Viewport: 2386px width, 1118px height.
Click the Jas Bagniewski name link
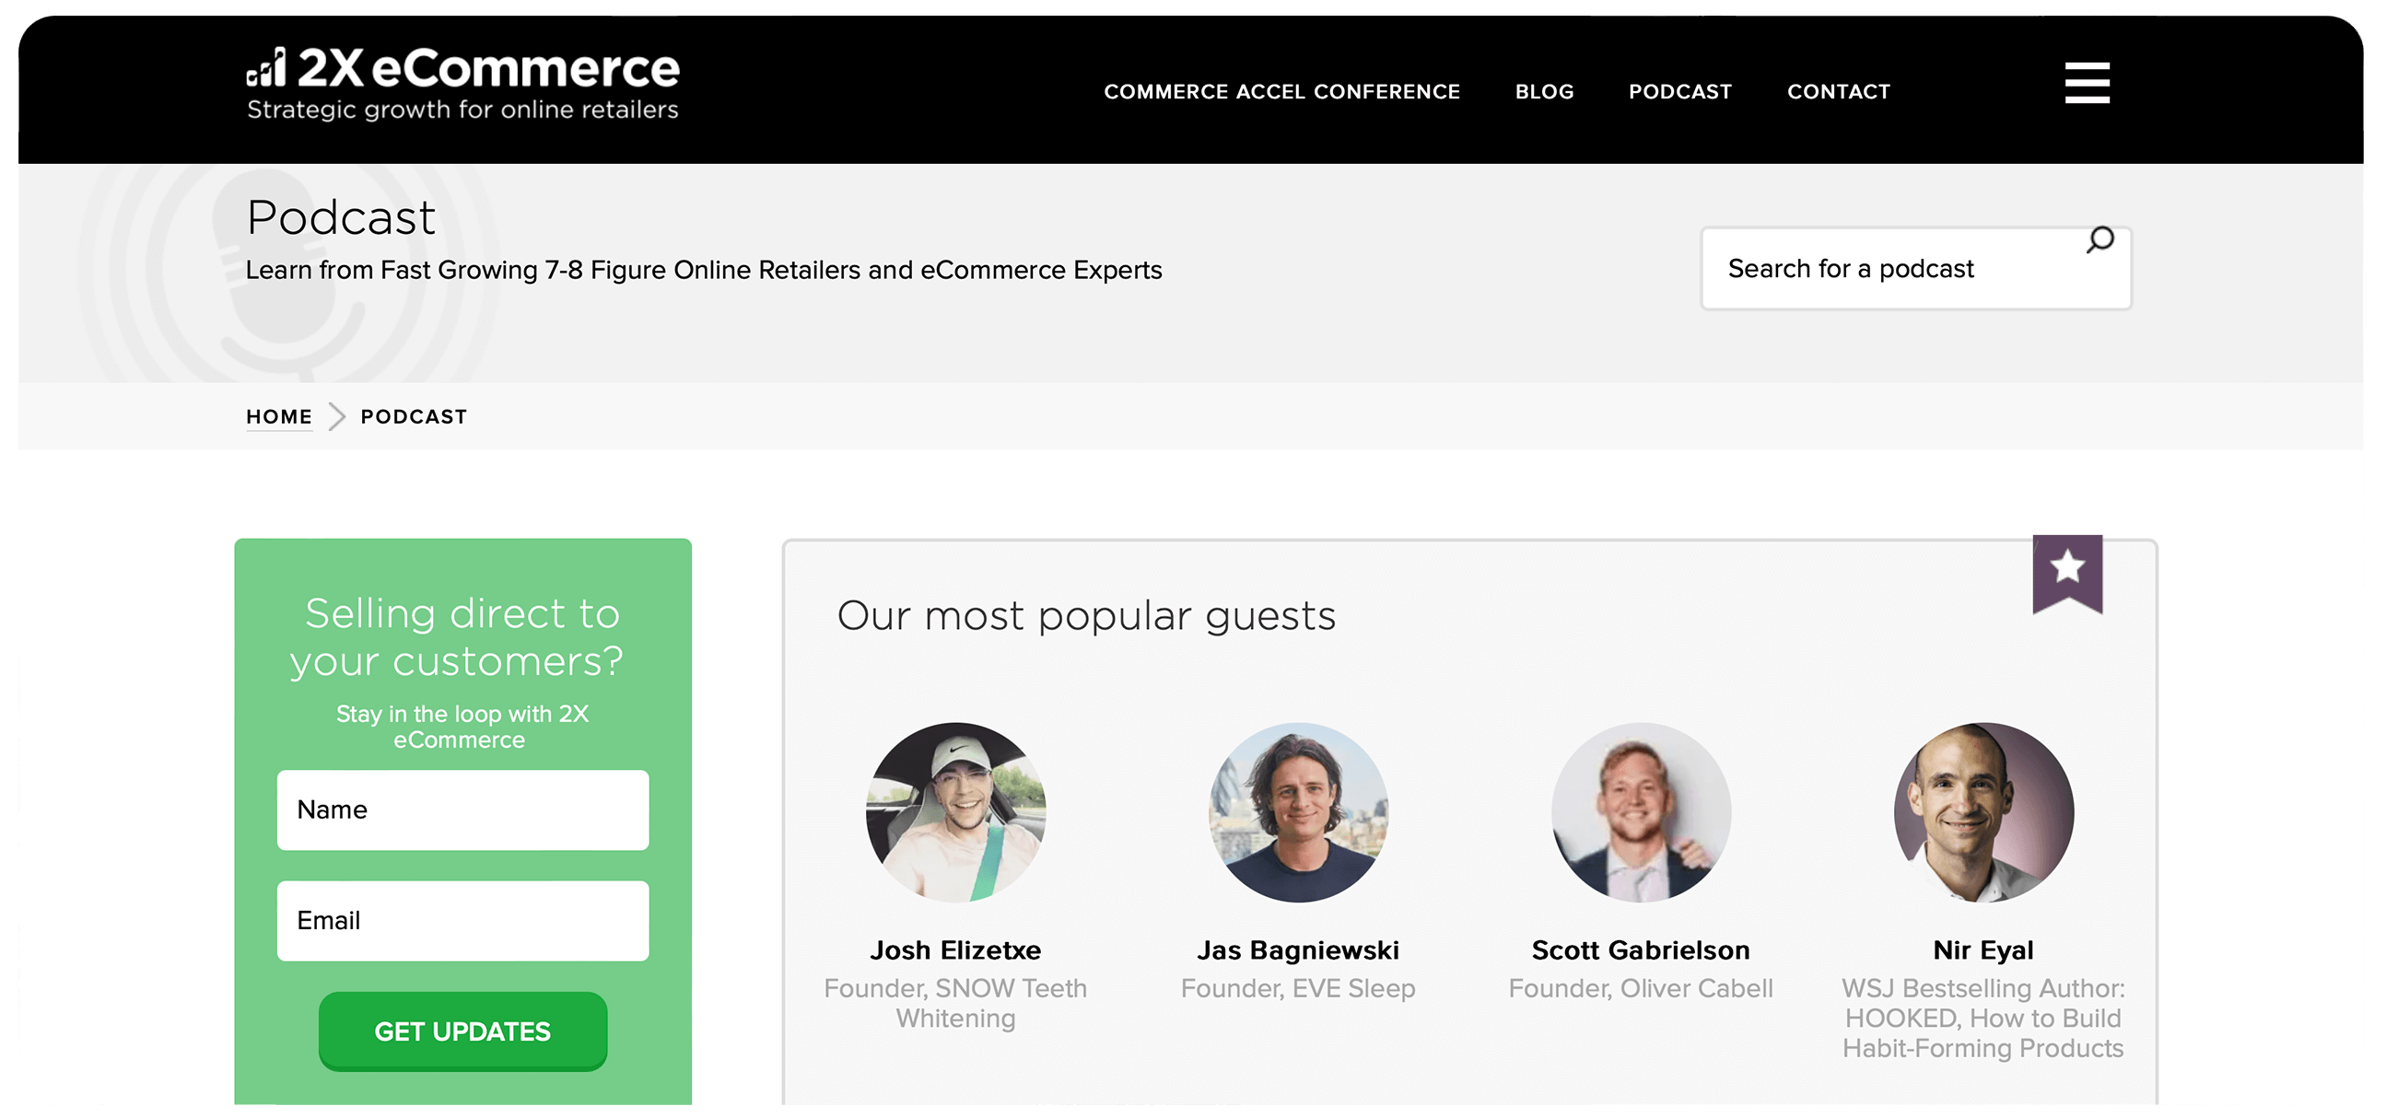(1299, 950)
